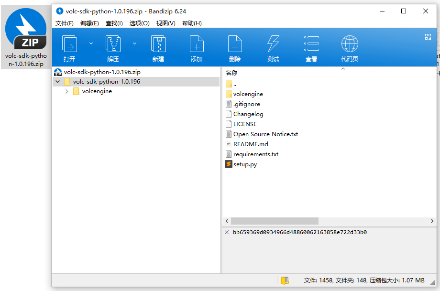Viewport: 440px width, 291px height.
Task: Click the Add (添加) file icon
Action: pos(197,44)
